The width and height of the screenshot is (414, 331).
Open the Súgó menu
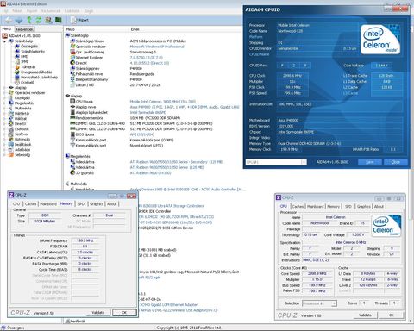click(x=89, y=10)
